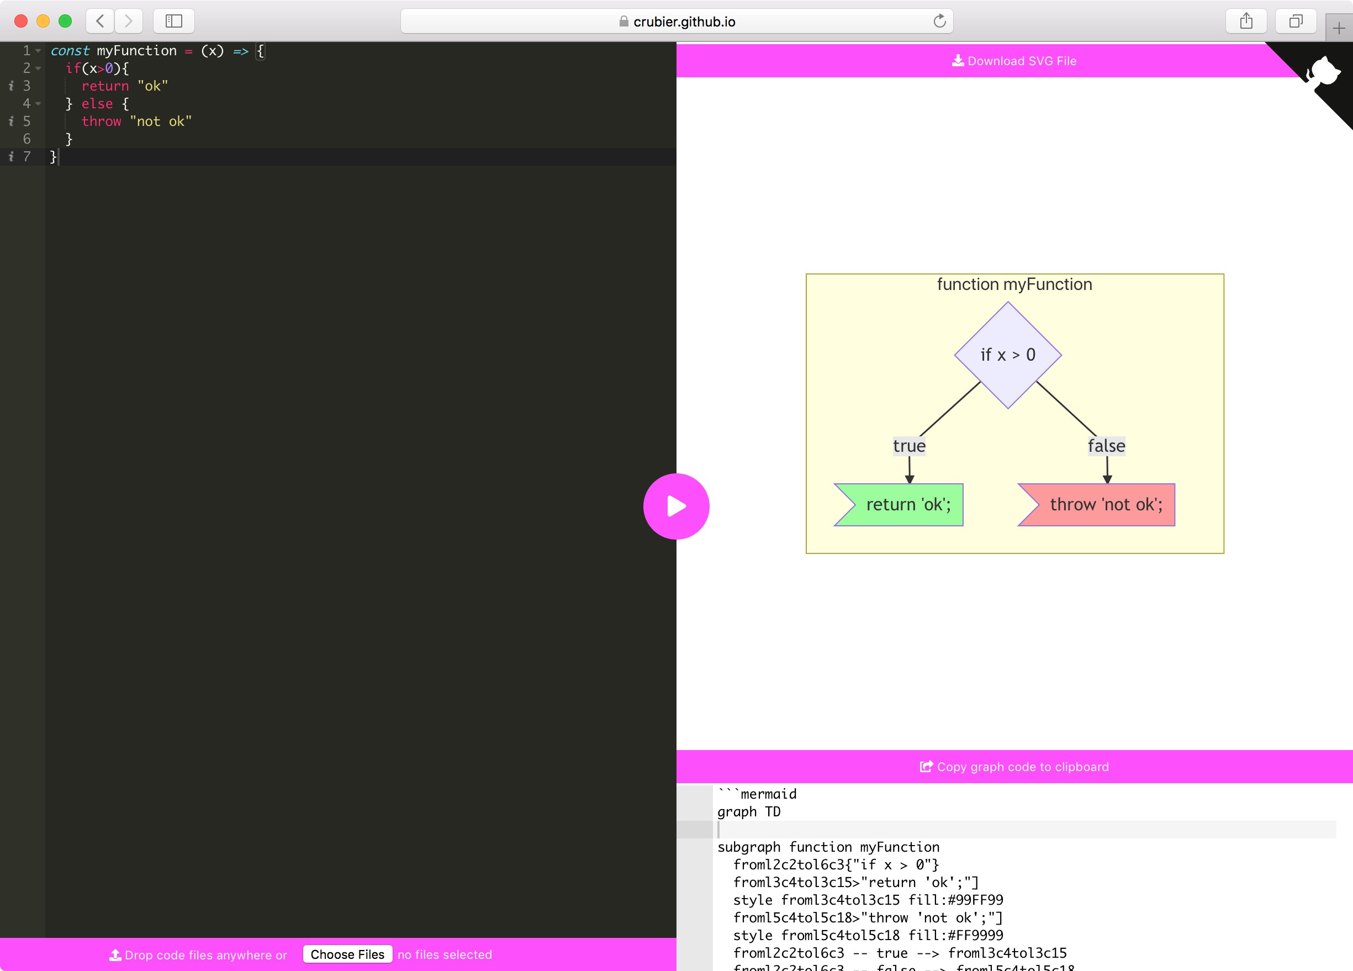
Task: Click the '```mermaid' output line
Action: (x=757, y=794)
